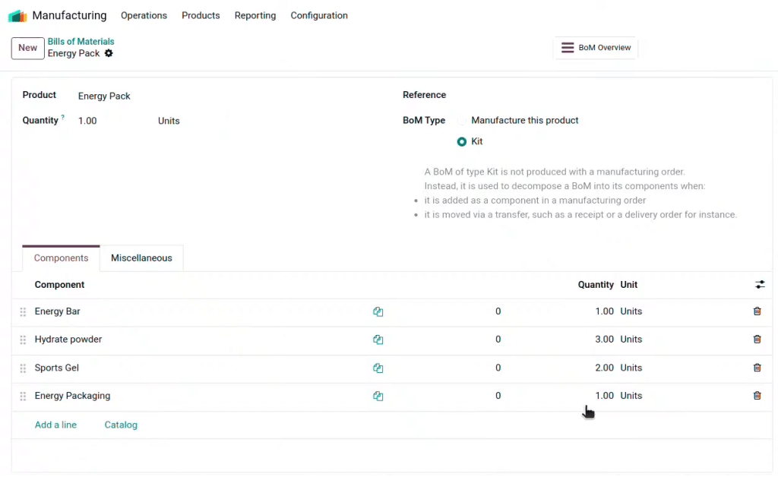Image resolution: width=778 pixels, height=477 pixels.
Task: Open the Configuration dropdown menu
Action: point(319,16)
